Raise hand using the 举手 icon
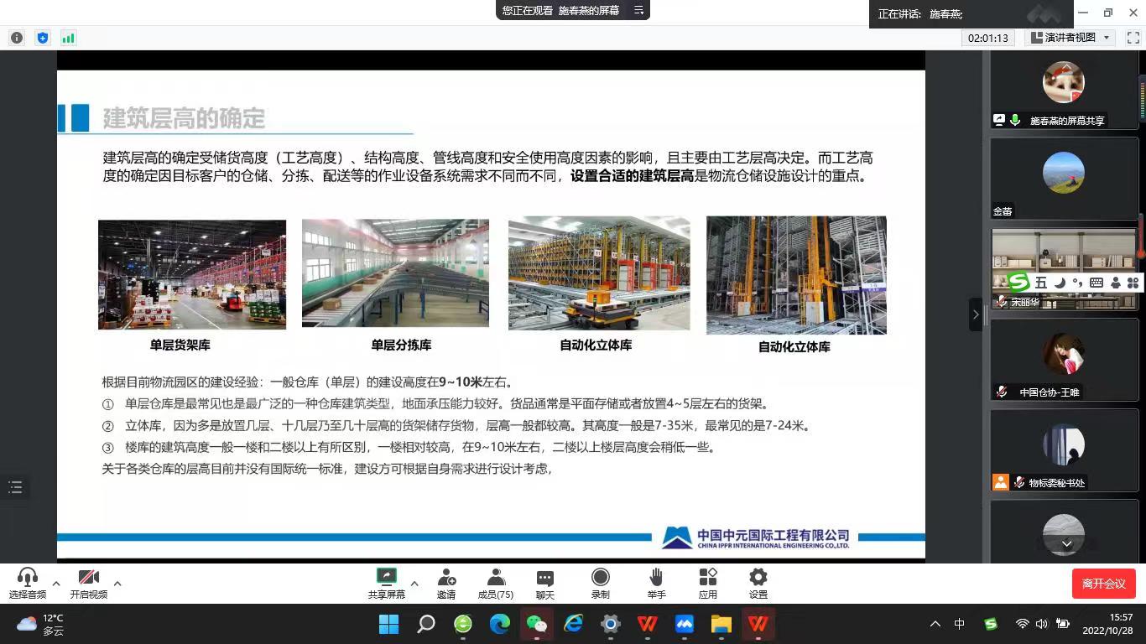Viewport: 1146px width, 644px height. click(x=656, y=583)
